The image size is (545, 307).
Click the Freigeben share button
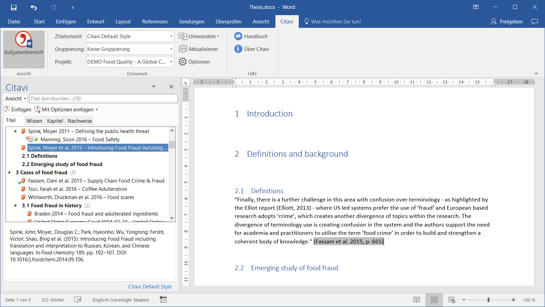click(507, 22)
